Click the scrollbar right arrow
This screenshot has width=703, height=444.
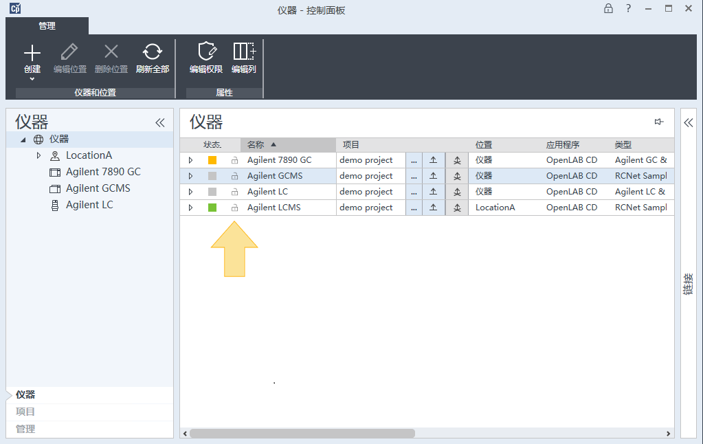coord(668,433)
